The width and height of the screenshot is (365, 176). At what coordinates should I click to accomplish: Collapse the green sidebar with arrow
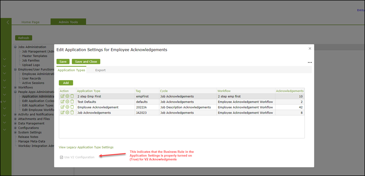(7, 22)
